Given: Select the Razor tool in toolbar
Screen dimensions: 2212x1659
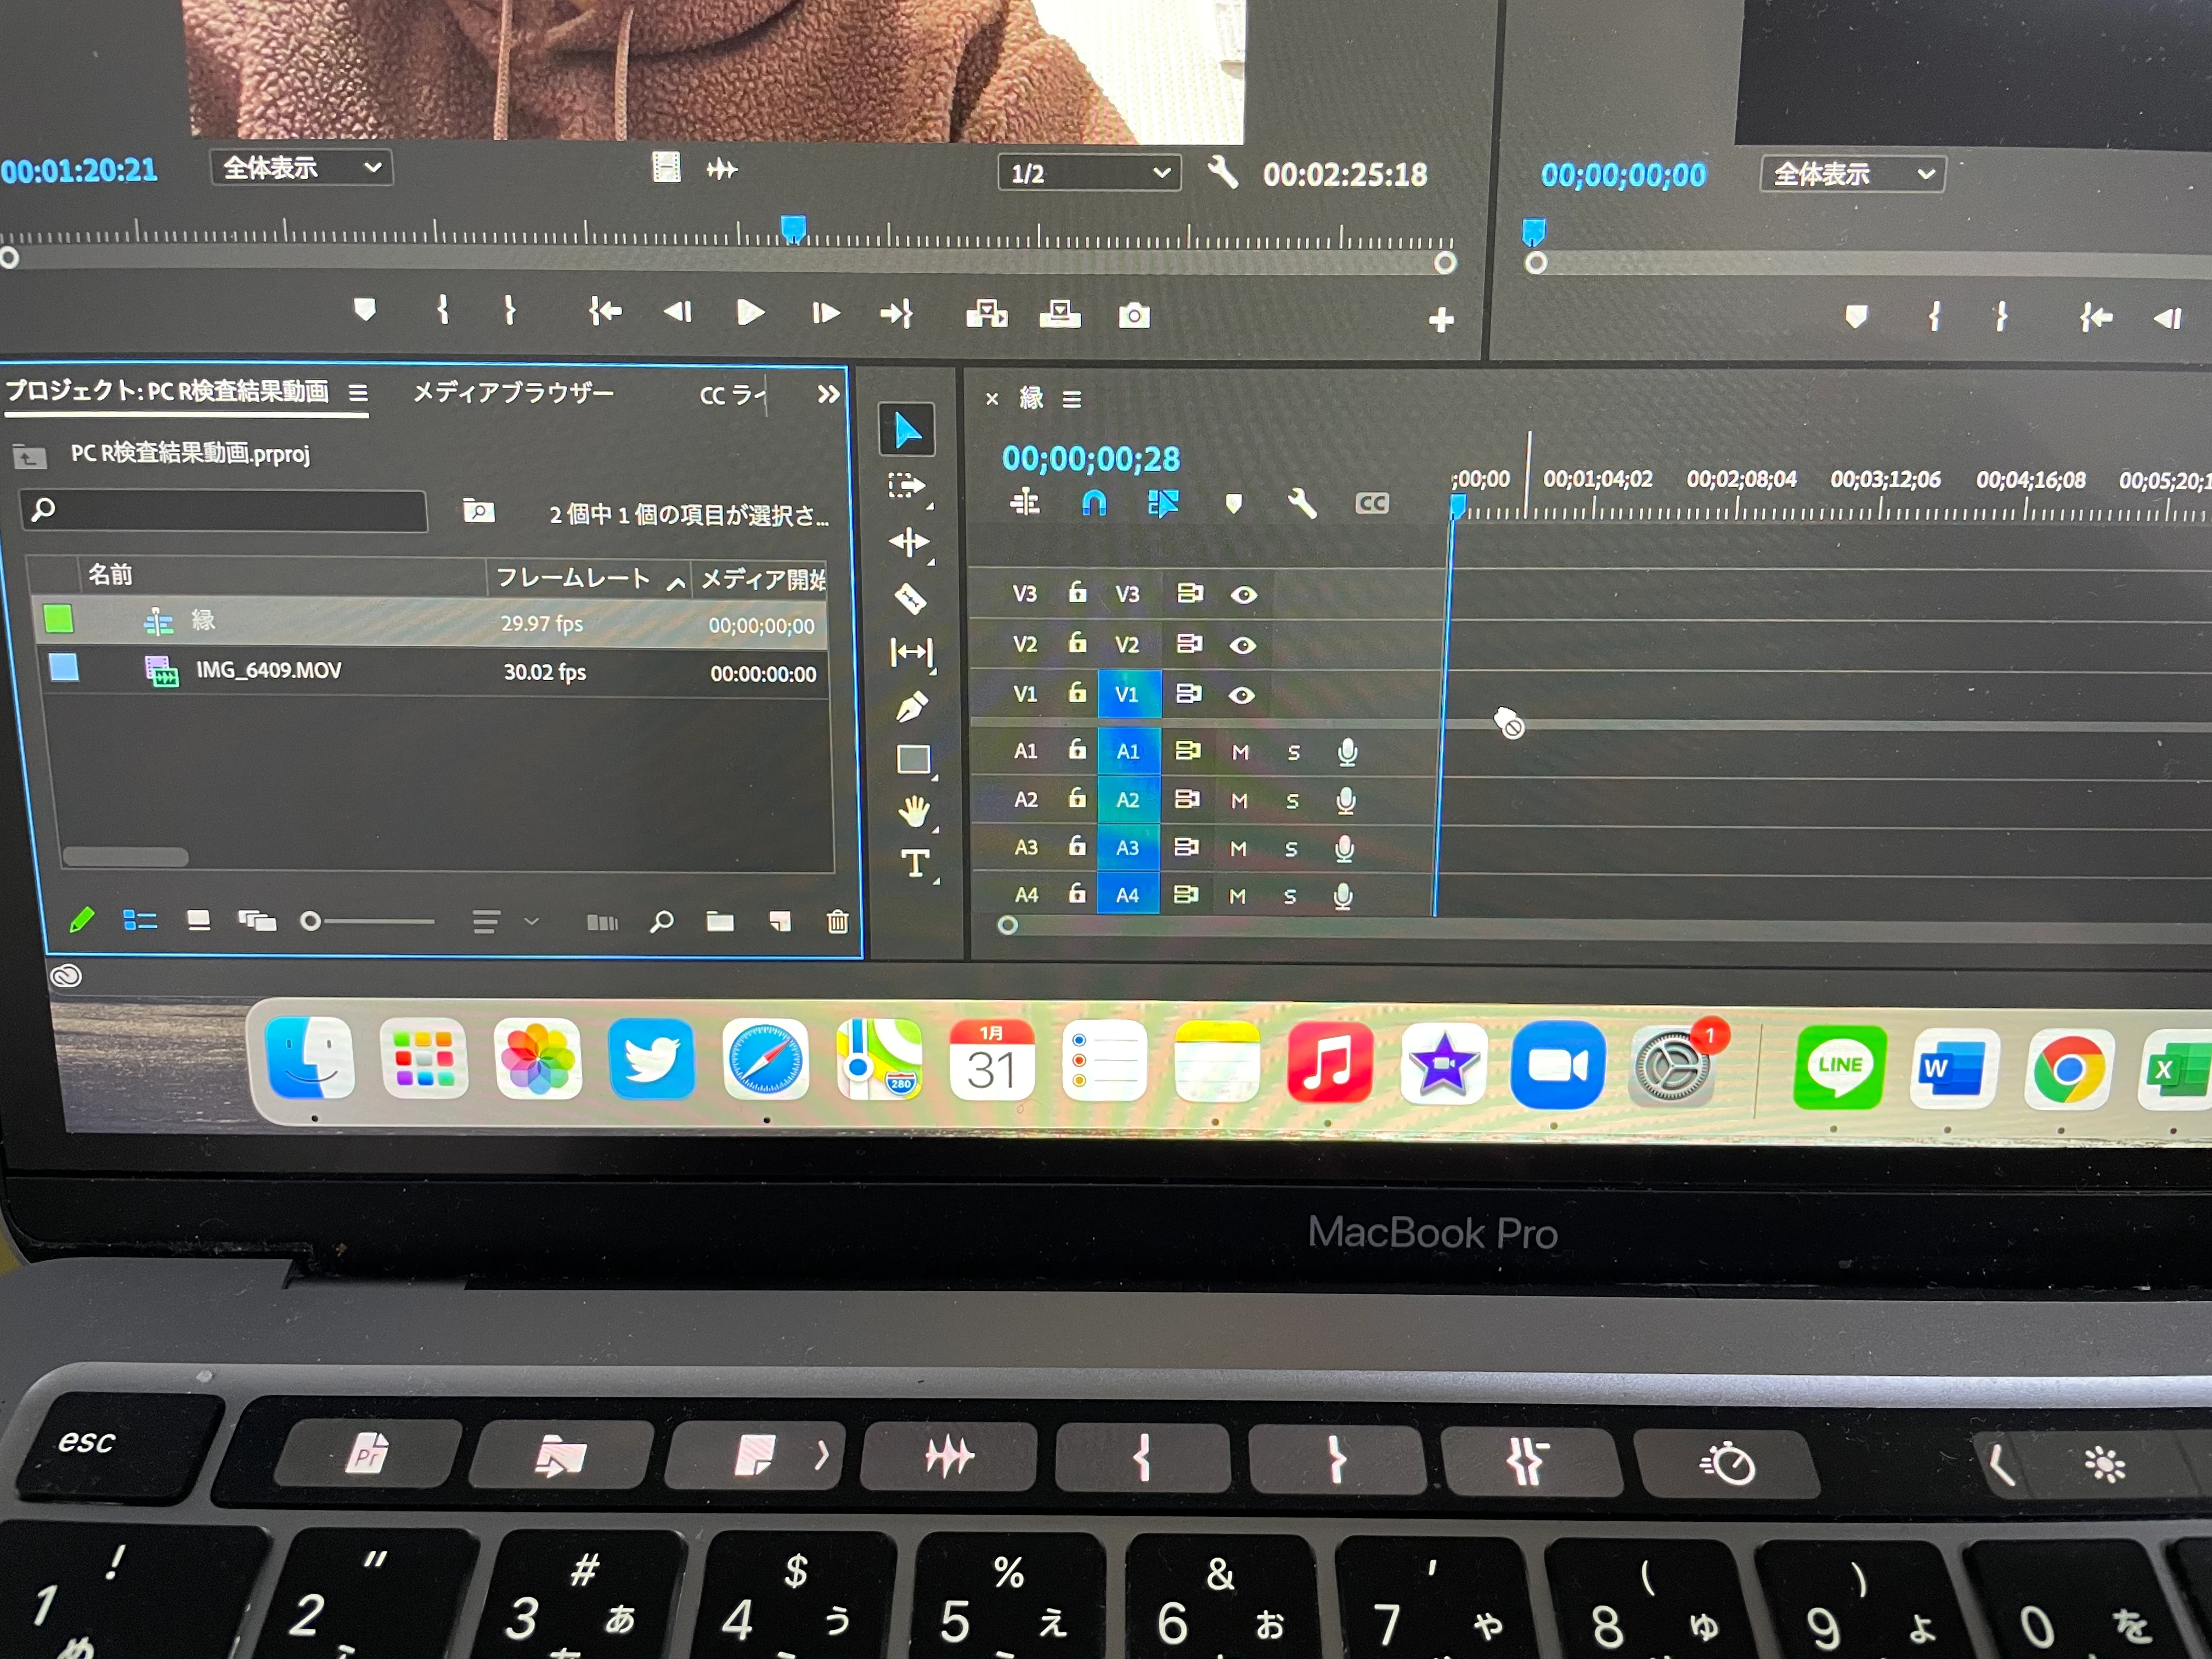Looking at the screenshot, I should pos(910,599).
